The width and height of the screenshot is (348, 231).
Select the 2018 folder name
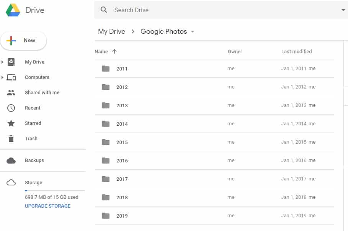pos(122,197)
